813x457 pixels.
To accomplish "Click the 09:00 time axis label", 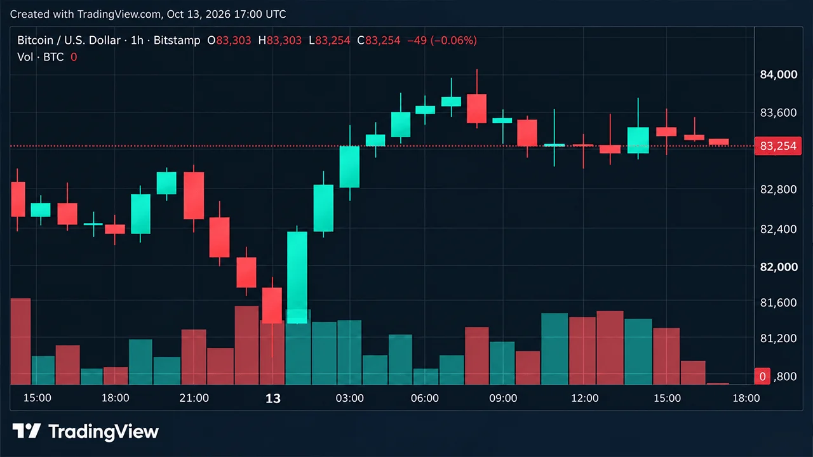I will 503,399.
